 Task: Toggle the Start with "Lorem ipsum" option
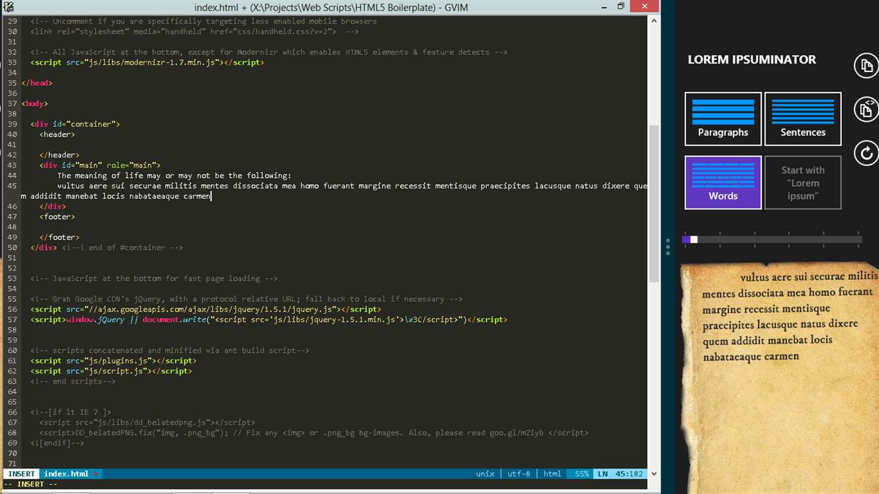[803, 182]
